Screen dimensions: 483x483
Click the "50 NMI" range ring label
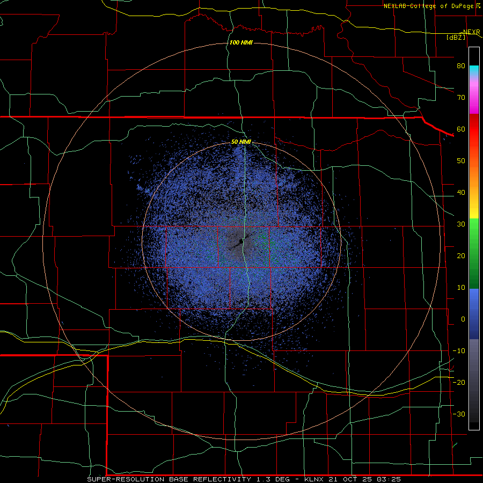241,142
